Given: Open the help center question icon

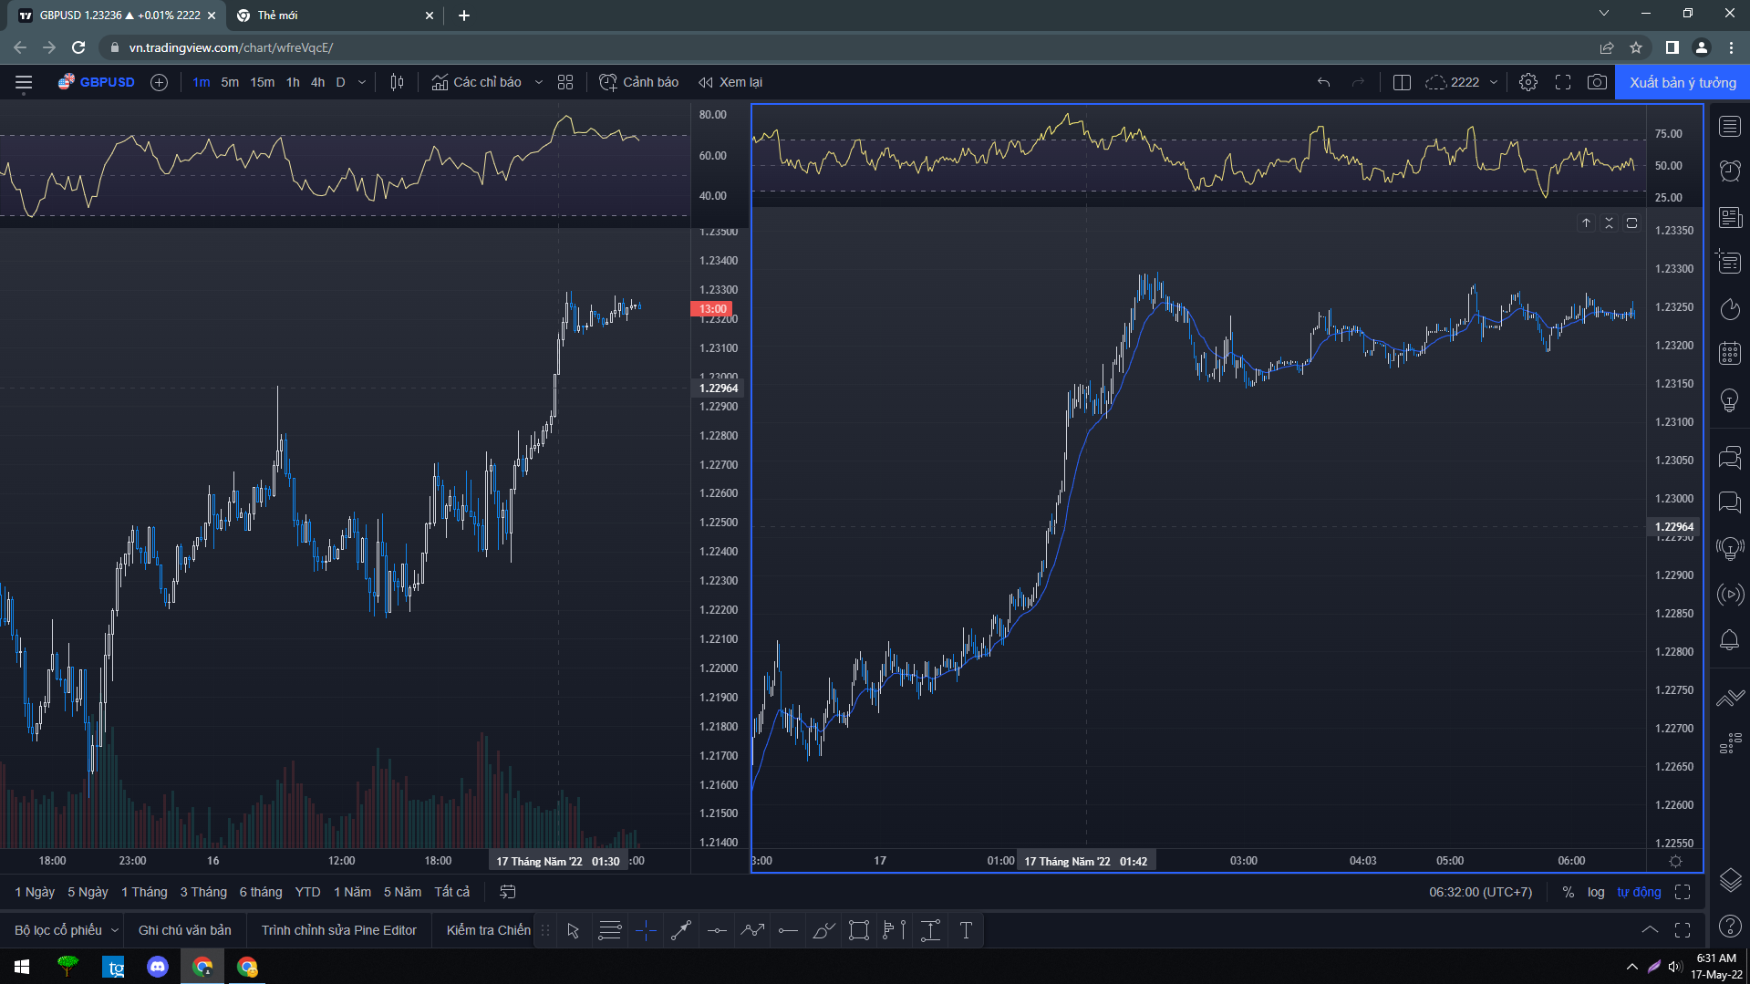Looking at the screenshot, I should (1730, 927).
